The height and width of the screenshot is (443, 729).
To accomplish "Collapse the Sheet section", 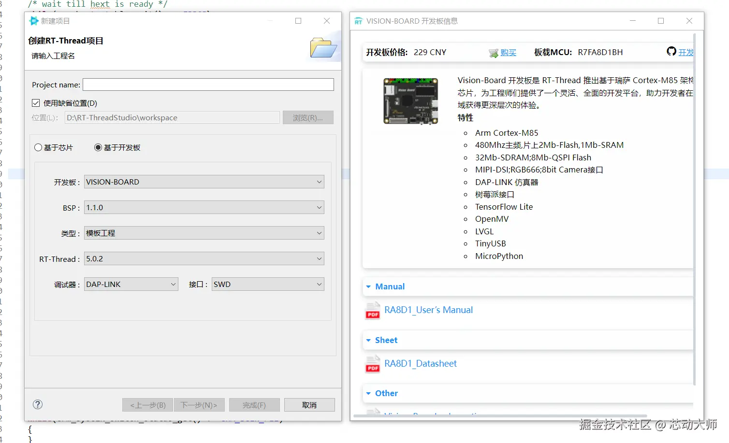I will [x=368, y=340].
